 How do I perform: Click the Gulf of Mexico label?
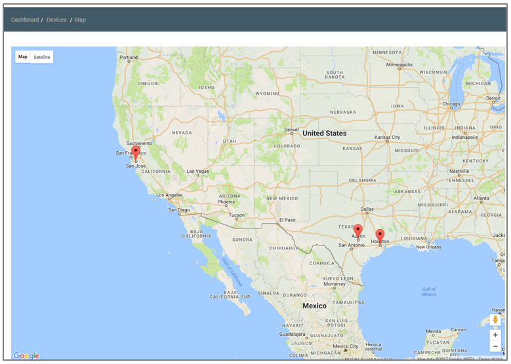pos(428,291)
